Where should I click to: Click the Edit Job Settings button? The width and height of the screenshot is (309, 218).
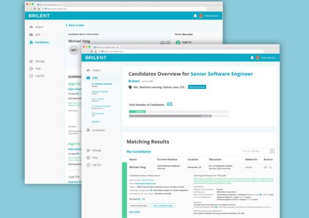[197, 87]
